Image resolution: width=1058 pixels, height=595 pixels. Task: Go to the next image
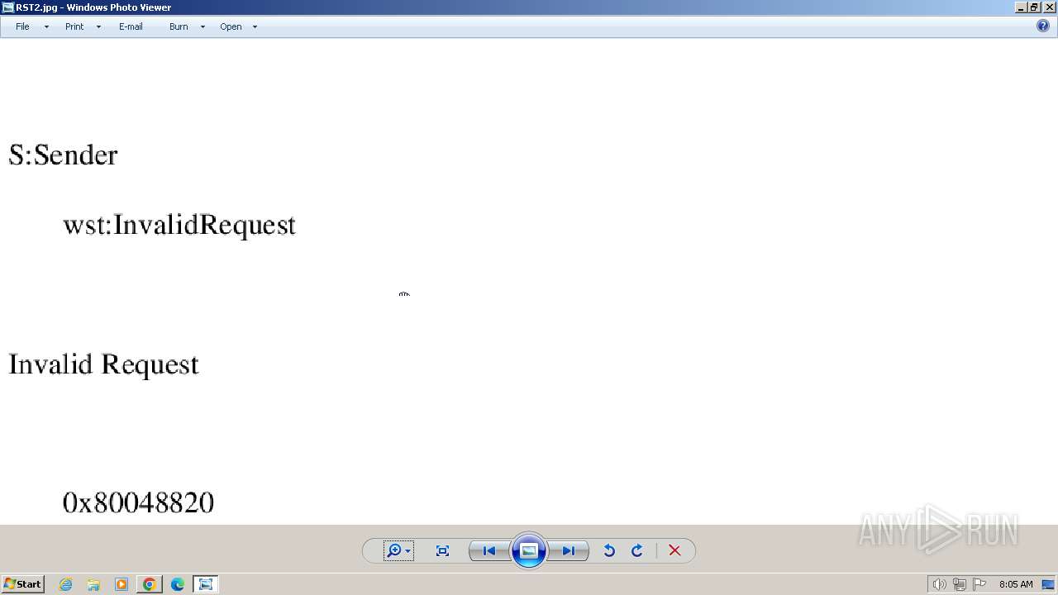569,551
